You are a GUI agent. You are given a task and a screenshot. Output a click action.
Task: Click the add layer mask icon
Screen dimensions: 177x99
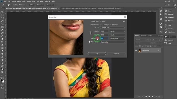coord(146,97)
